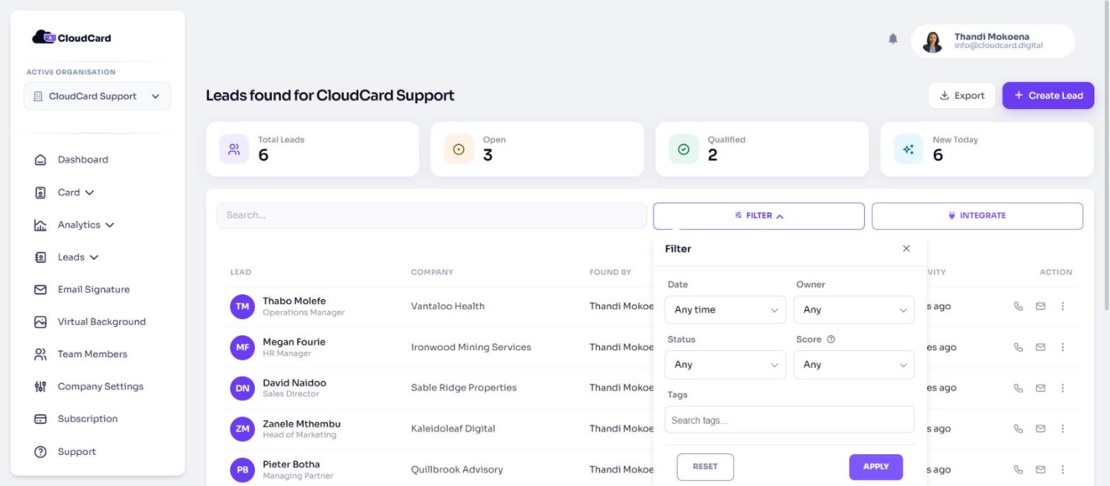Screen dimensions: 1110x486
Task: Click the APPLY filter button
Action: point(876,467)
